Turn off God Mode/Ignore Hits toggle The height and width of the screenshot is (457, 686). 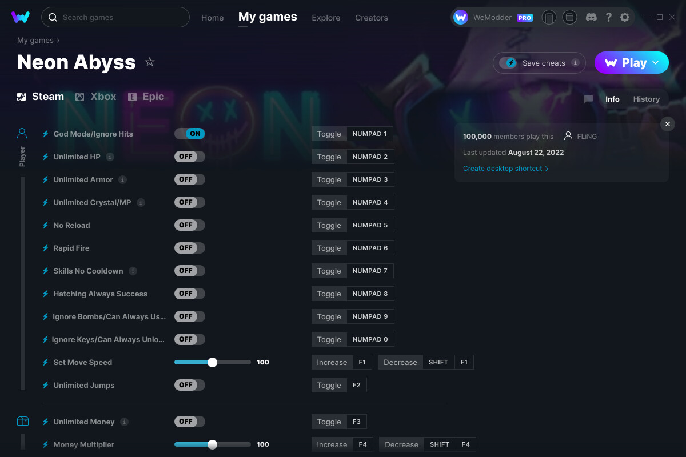190,134
